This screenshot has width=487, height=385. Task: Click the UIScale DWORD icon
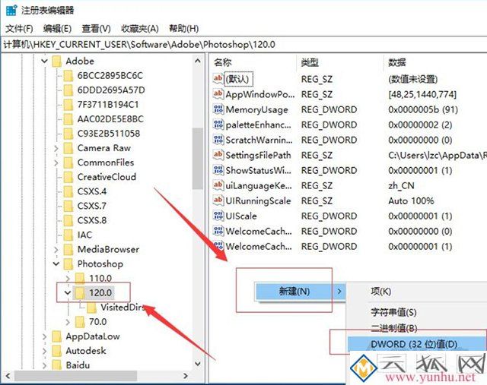coord(218,216)
